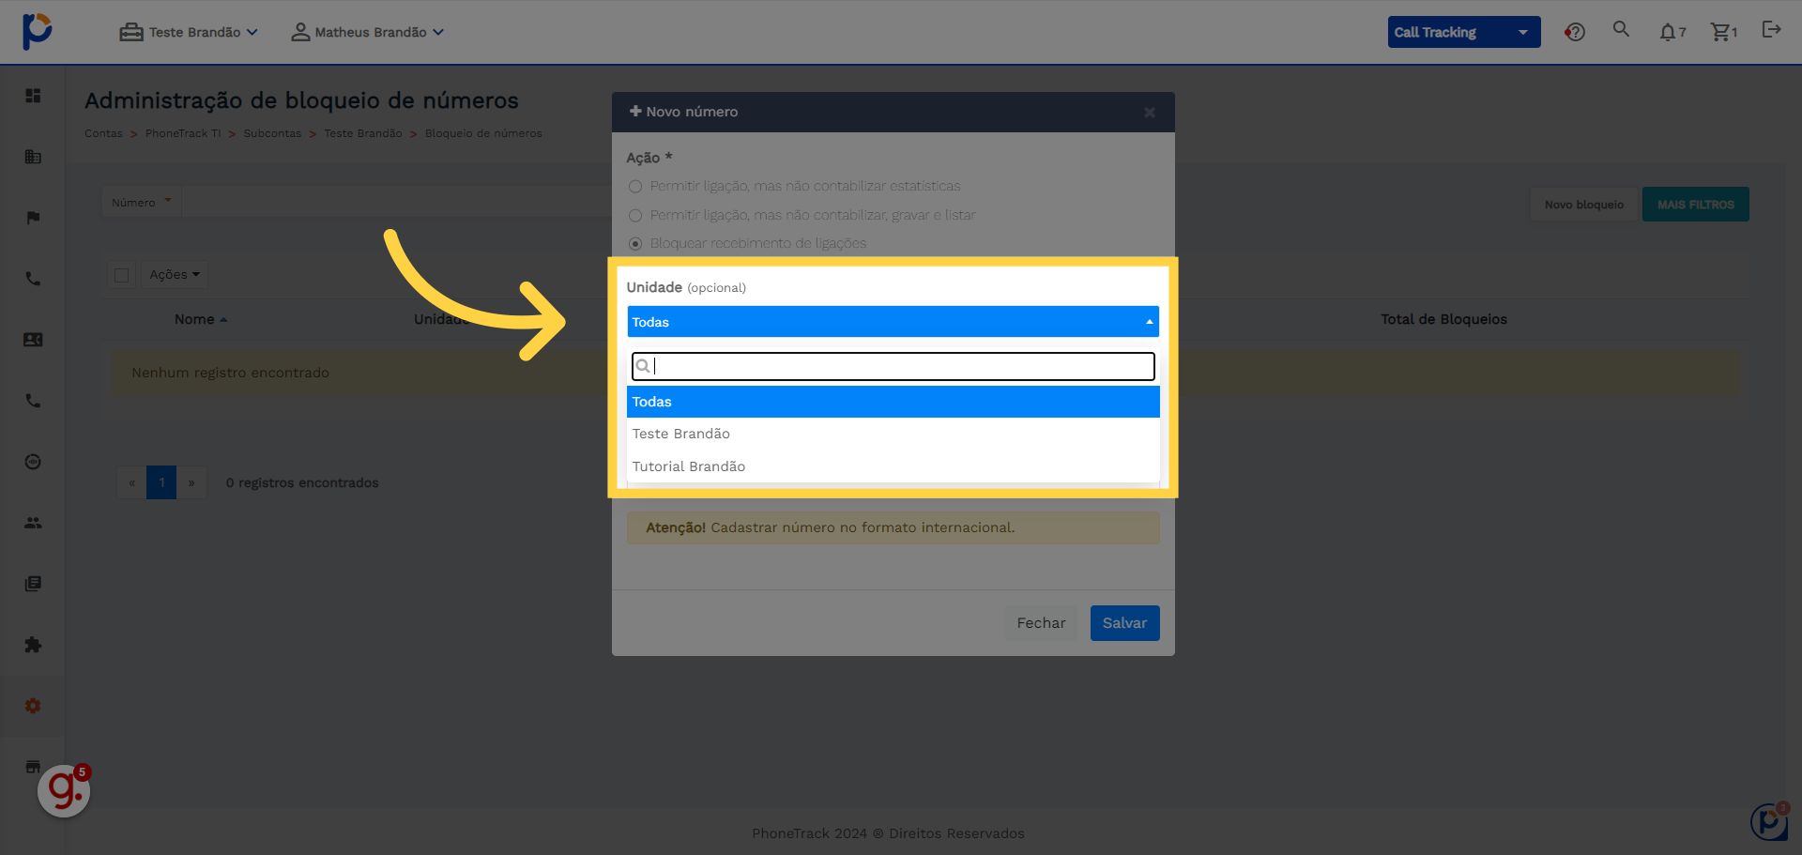Open the circular target sidebar icon

coord(33,462)
